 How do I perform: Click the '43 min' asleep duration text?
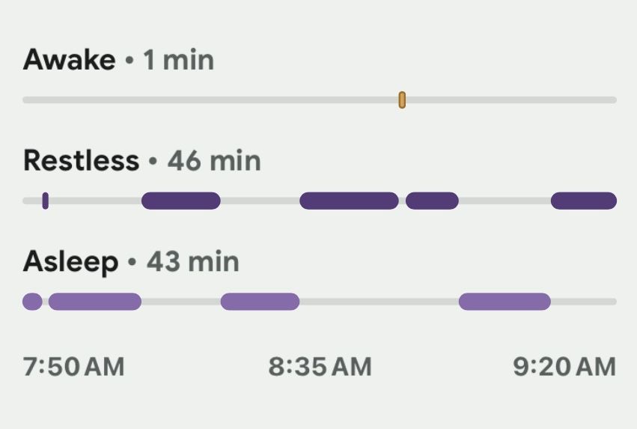pos(193,261)
